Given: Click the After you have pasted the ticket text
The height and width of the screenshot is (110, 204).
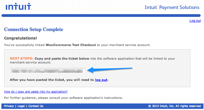Looking at the screenshot, I should [52, 80].
